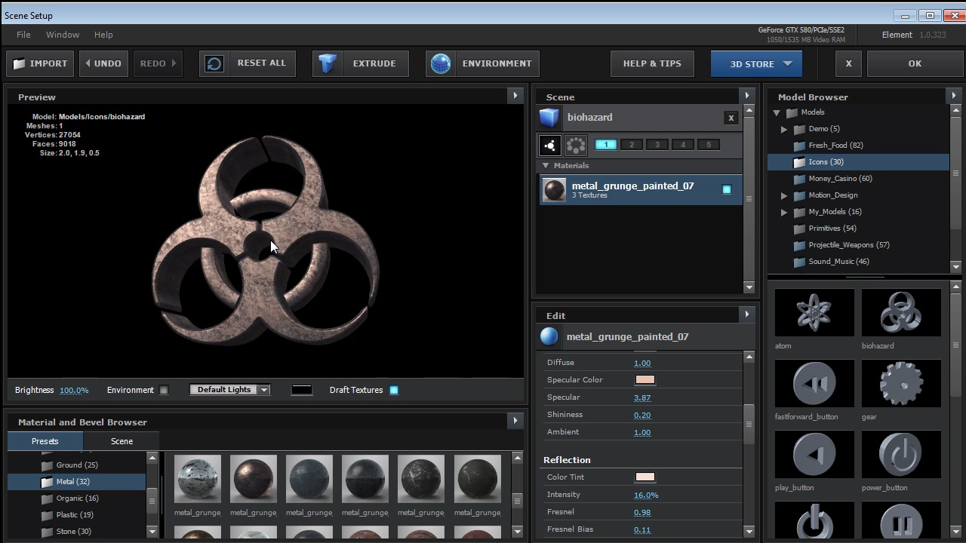Select the atom model in the Model Browser
The width and height of the screenshot is (966, 543).
[814, 311]
